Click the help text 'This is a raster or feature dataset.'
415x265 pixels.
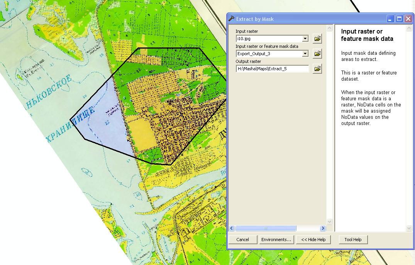click(369, 76)
